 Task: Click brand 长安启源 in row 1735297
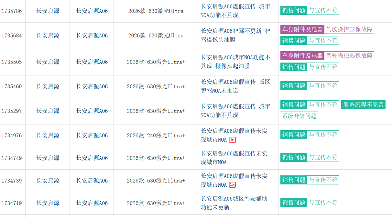[48, 111]
